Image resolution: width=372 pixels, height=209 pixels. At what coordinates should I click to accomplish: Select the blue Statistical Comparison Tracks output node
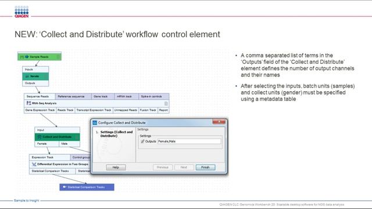pos(87,187)
